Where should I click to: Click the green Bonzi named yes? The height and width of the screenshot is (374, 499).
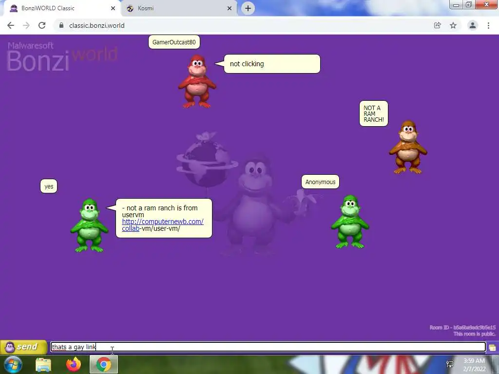(90, 225)
